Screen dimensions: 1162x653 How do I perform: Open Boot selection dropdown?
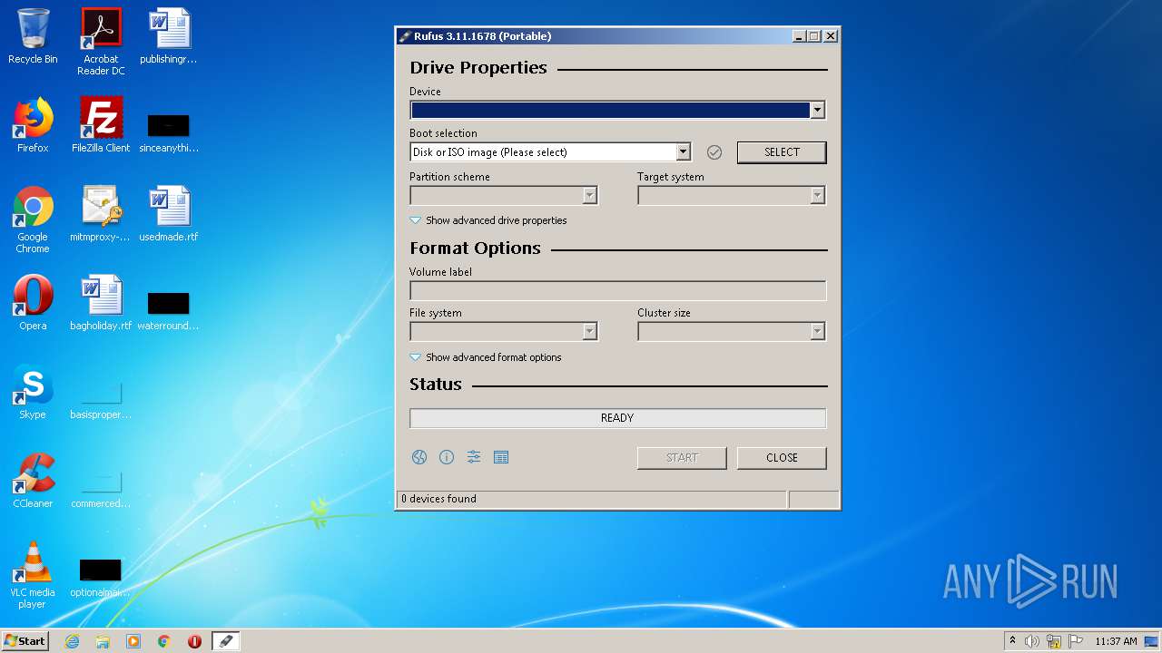pos(684,152)
